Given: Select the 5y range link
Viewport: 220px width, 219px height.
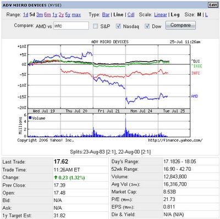Looking at the screenshot, I should coord(68,15).
